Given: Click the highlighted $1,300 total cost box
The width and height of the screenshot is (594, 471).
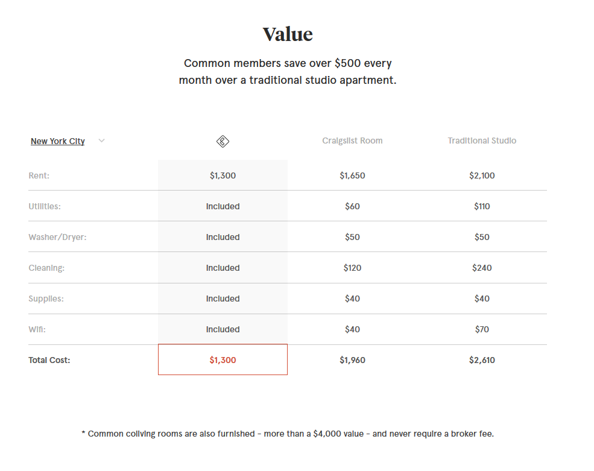Looking at the screenshot, I should pyautogui.click(x=223, y=359).
